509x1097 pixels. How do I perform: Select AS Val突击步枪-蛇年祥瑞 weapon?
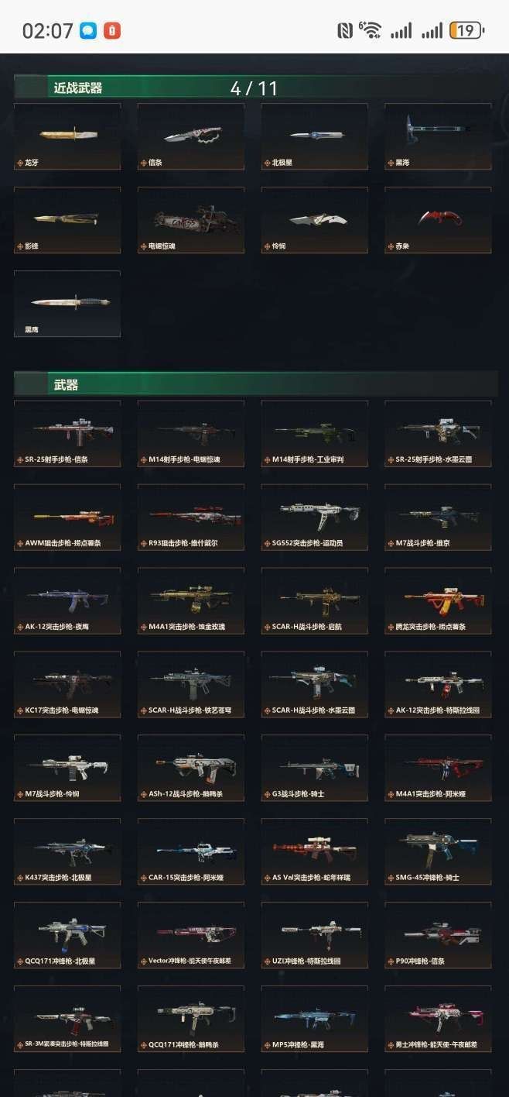pyautogui.click(x=314, y=852)
